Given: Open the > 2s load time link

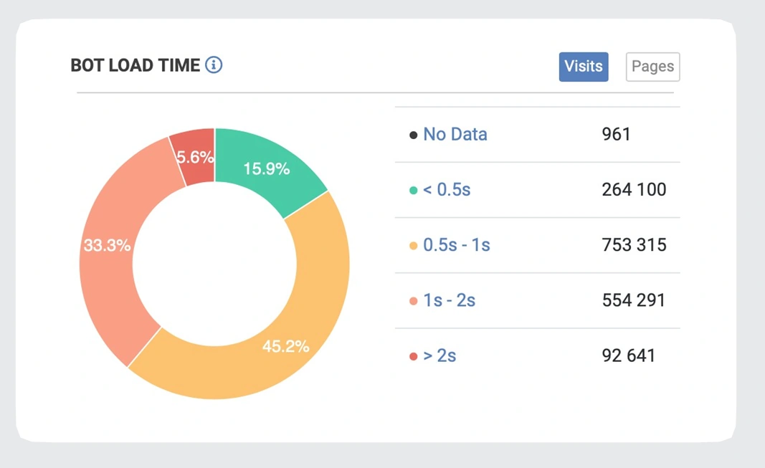Looking at the screenshot, I should tap(439, 355).
